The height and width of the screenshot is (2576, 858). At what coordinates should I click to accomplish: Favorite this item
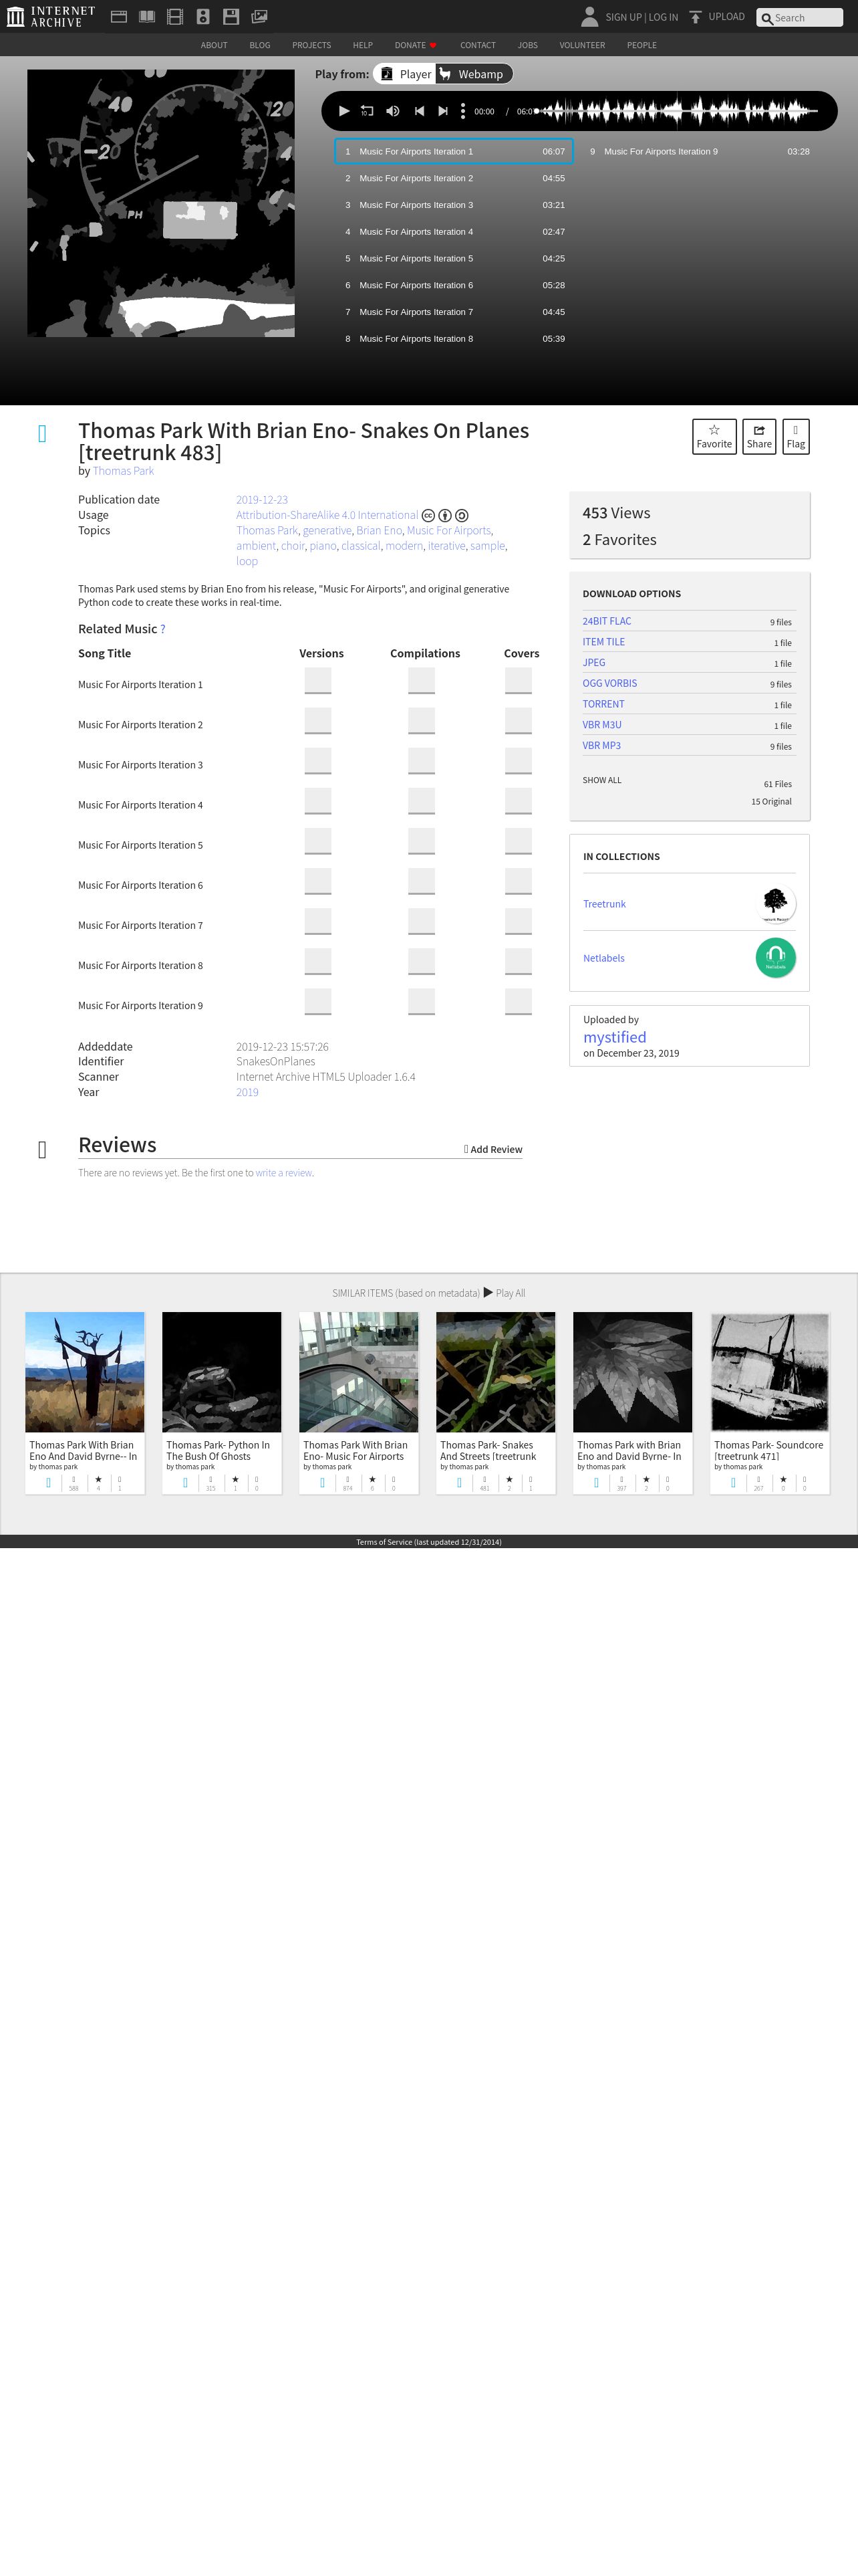(x=714, y=436)
